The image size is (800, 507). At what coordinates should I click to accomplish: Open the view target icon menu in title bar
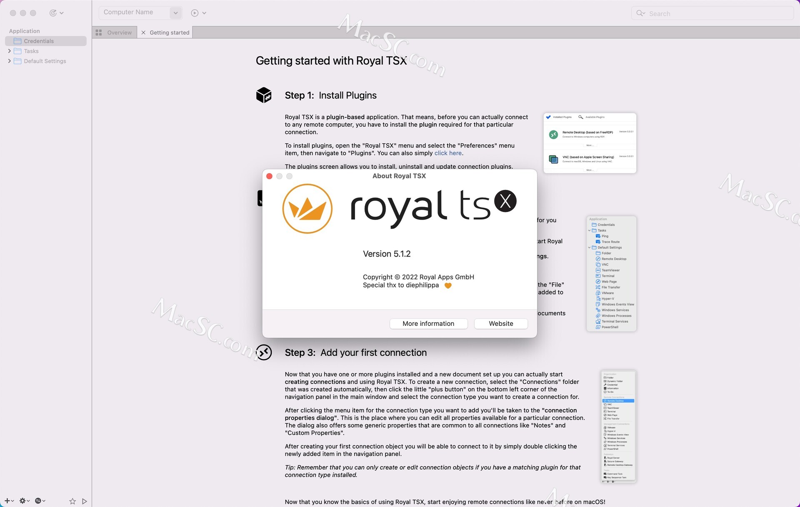56,13
